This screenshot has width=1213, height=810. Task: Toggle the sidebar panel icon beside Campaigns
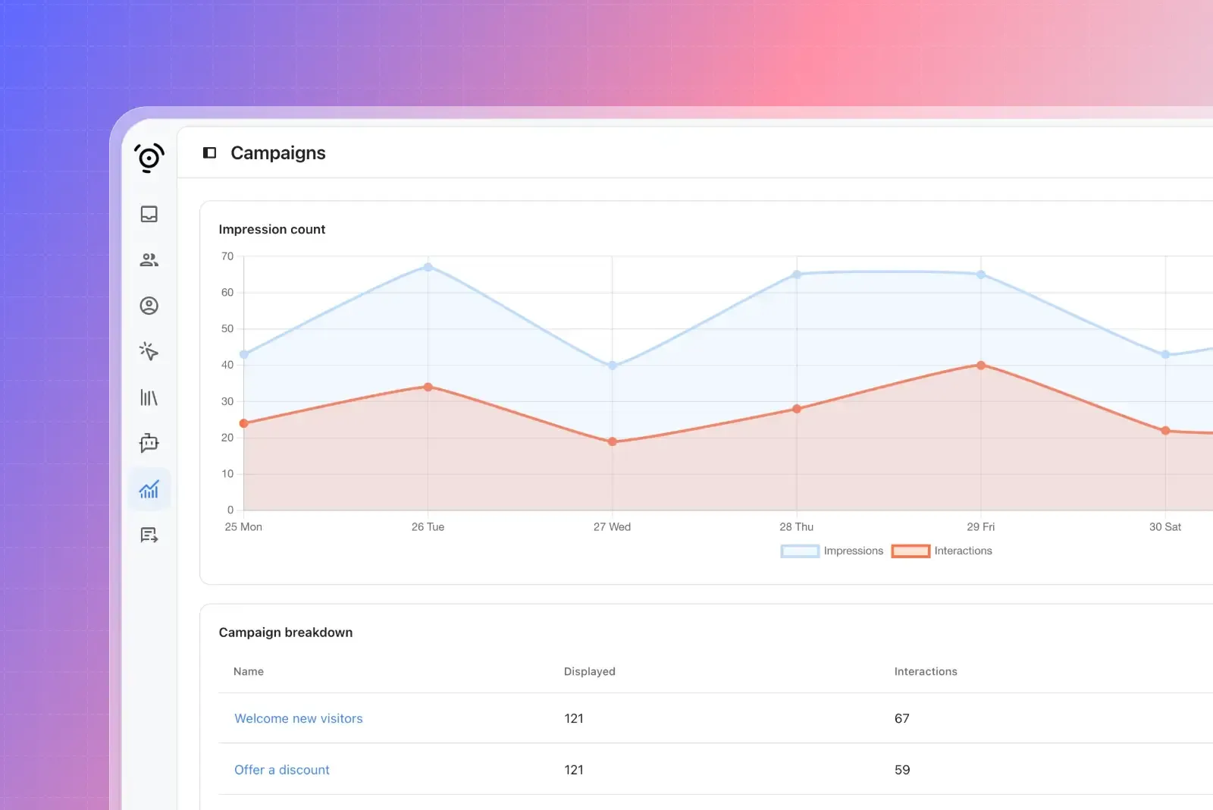[210, 153]
